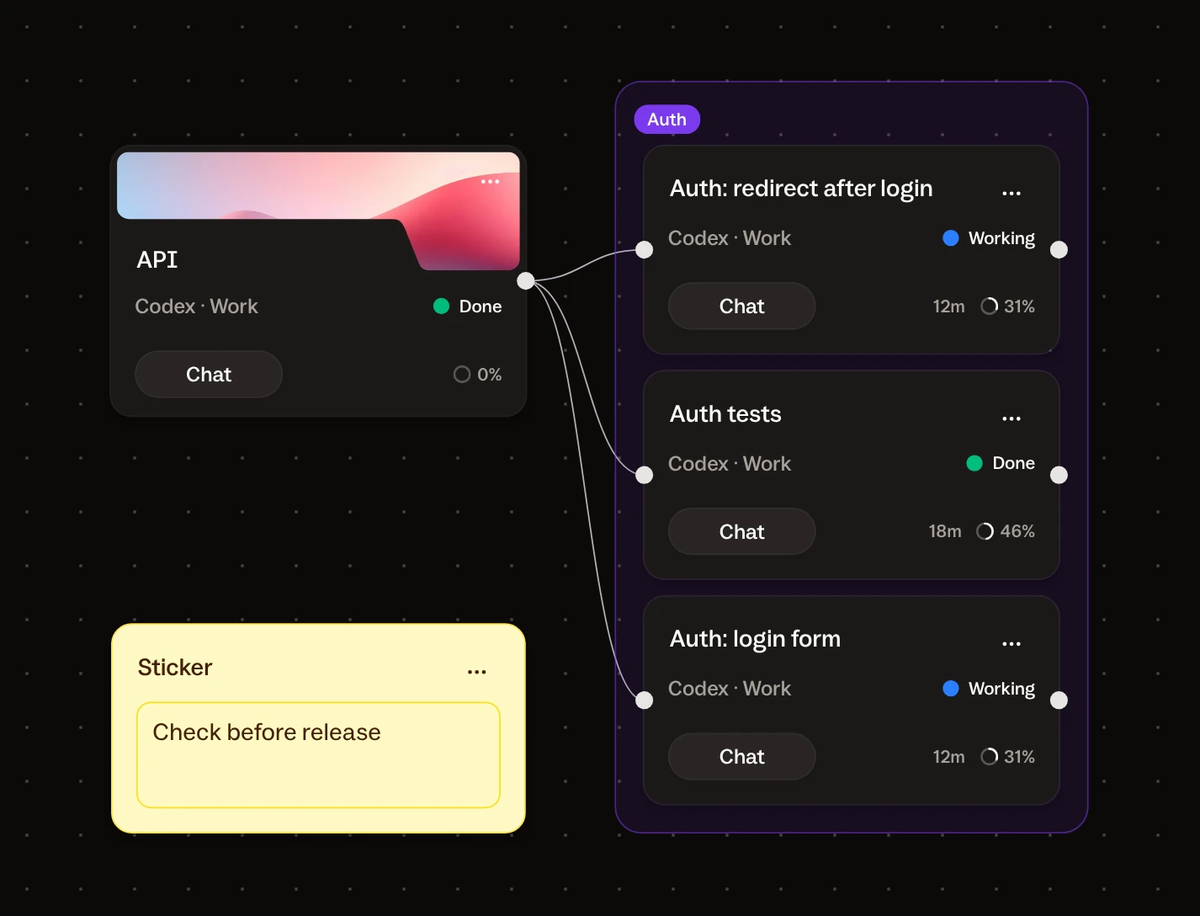Click the 12m duration on login form card
This screenshot has width=1200, height=916.
949,757
